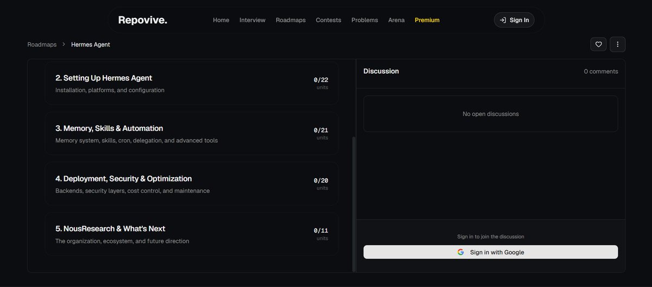Click 'Installation, platforms, and configuration' description
This screenshot has height=287, width=652.
110,90
